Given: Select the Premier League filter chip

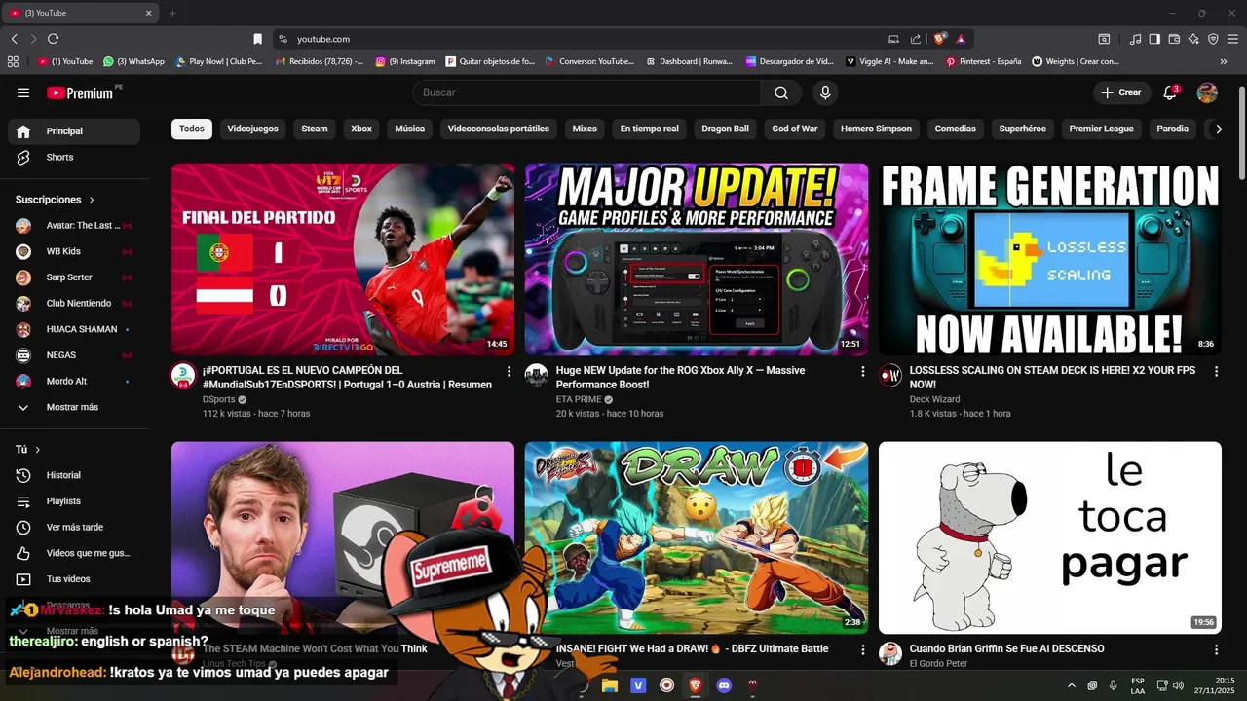Looking at the screenshot, I should point(1102,129).
